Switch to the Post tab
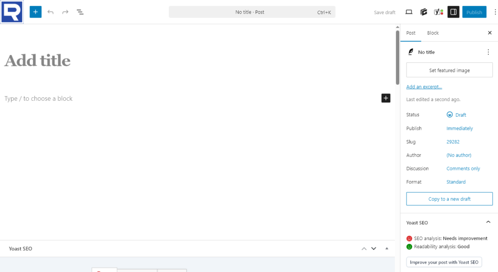498x272 pixels. [x=410, y=33]
